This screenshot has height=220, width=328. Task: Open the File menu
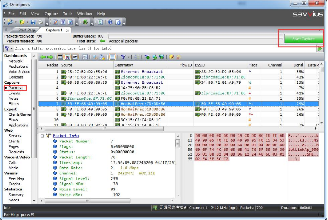[x=11, y=14]
